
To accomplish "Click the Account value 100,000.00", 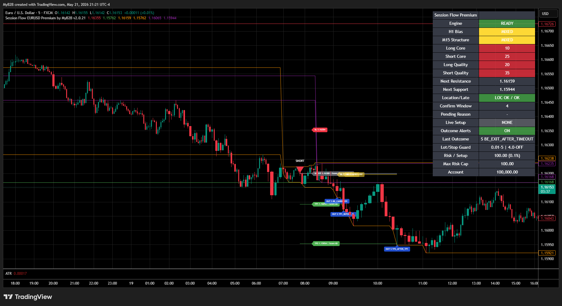I will point(507,172).
